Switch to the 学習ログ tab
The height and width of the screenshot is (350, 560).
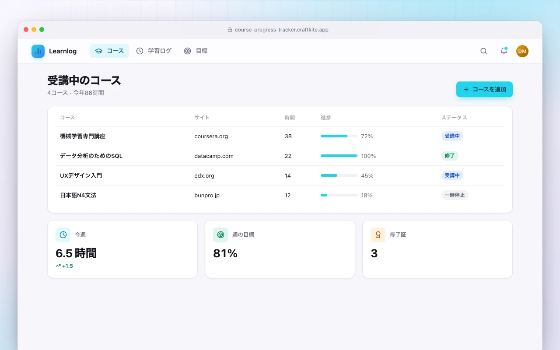(154, 51)
